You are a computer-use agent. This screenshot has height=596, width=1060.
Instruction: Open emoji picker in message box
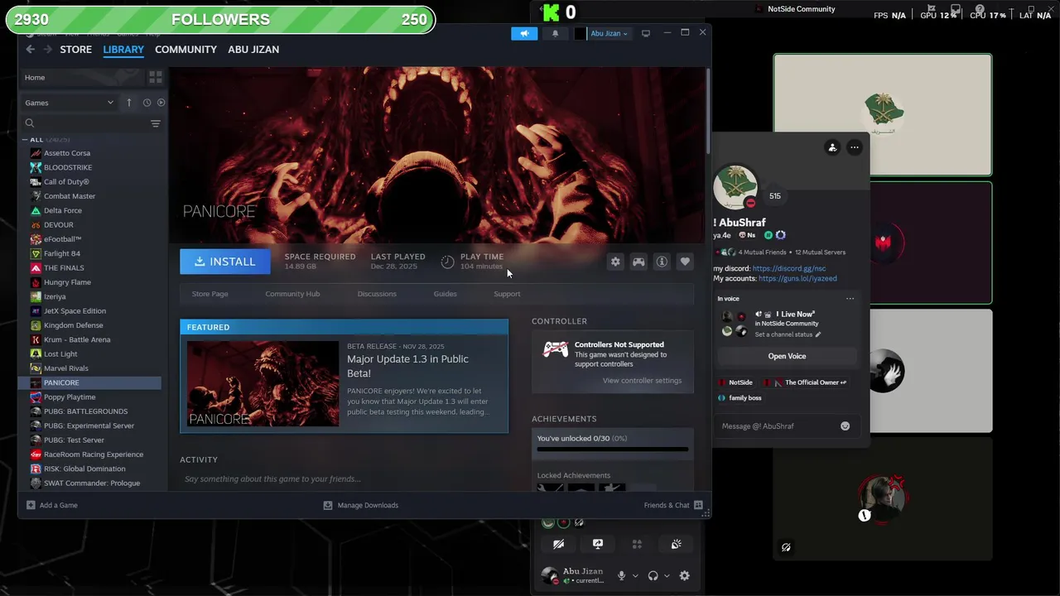point(845,426)
